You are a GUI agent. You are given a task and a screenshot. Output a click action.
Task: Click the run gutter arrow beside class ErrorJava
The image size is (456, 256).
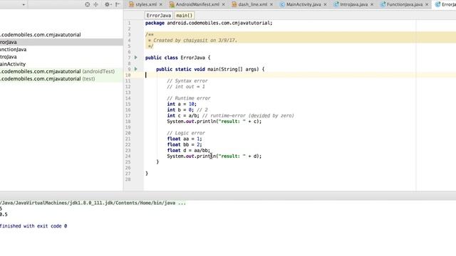(136, 58)
